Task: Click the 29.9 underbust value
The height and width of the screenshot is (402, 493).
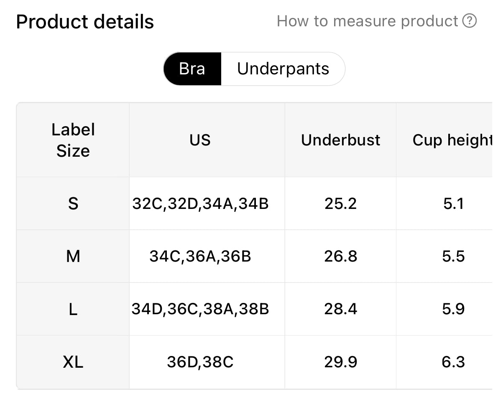Action: pyautogui.click(x=340, y=362)
